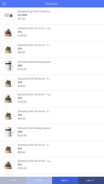The width and height of the screenshot is (104, 184).
Task: Open the hamburger menu icon
Action: tap(4, 4)
